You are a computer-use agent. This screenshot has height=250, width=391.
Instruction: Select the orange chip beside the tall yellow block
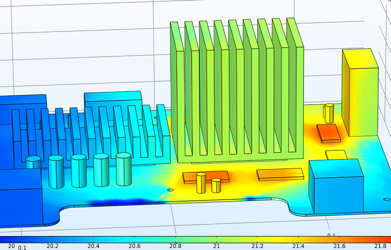point(329,134)
